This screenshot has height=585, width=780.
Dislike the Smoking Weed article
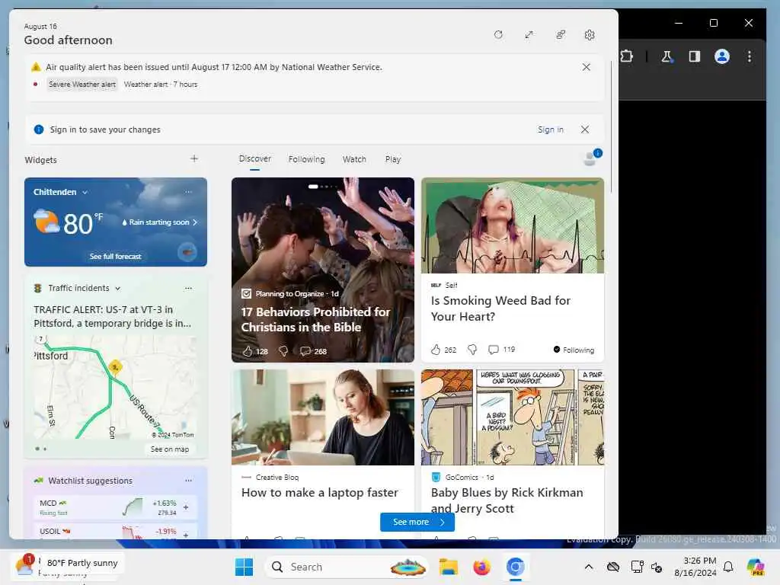(x=472, y=350)
